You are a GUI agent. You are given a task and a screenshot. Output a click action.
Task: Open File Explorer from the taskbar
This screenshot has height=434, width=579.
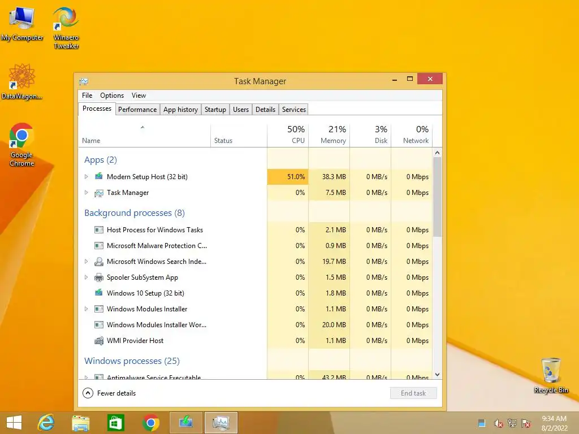(x=80, y=423)
